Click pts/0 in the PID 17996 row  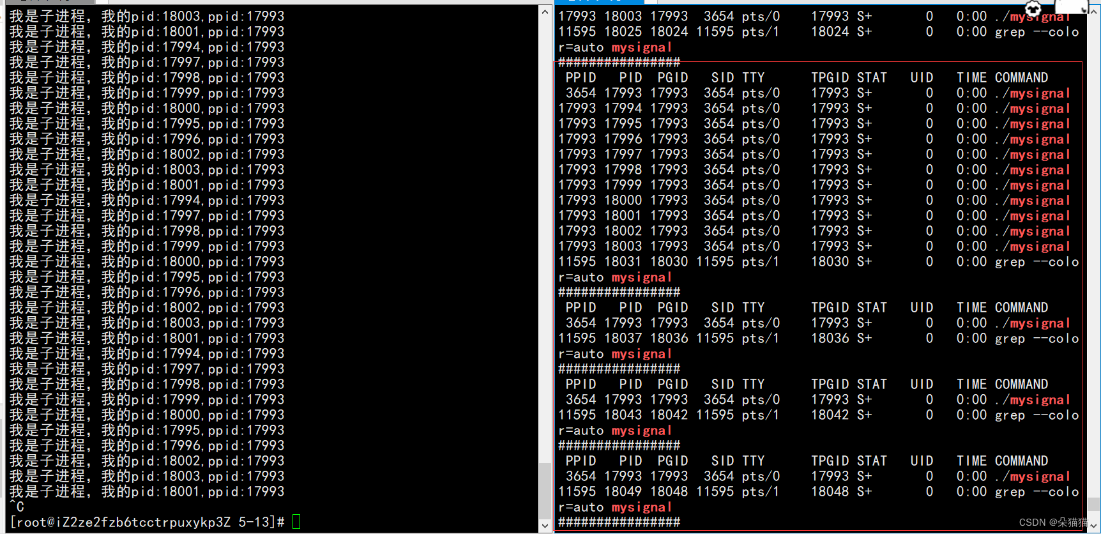point(761,139)
